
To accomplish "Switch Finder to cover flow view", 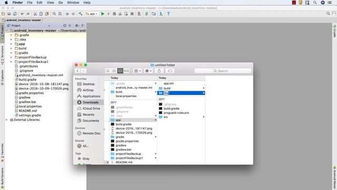I will click(126, 71).
